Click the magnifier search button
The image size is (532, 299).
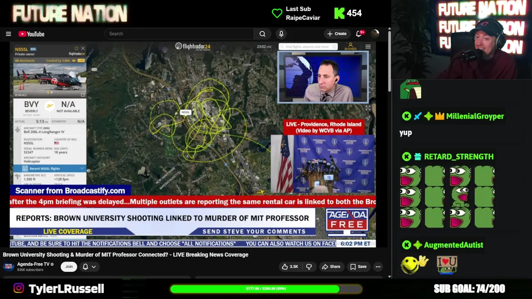(262, 34)
